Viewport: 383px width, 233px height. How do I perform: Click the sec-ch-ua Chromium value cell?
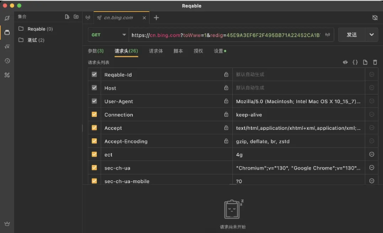pos(299,168)
